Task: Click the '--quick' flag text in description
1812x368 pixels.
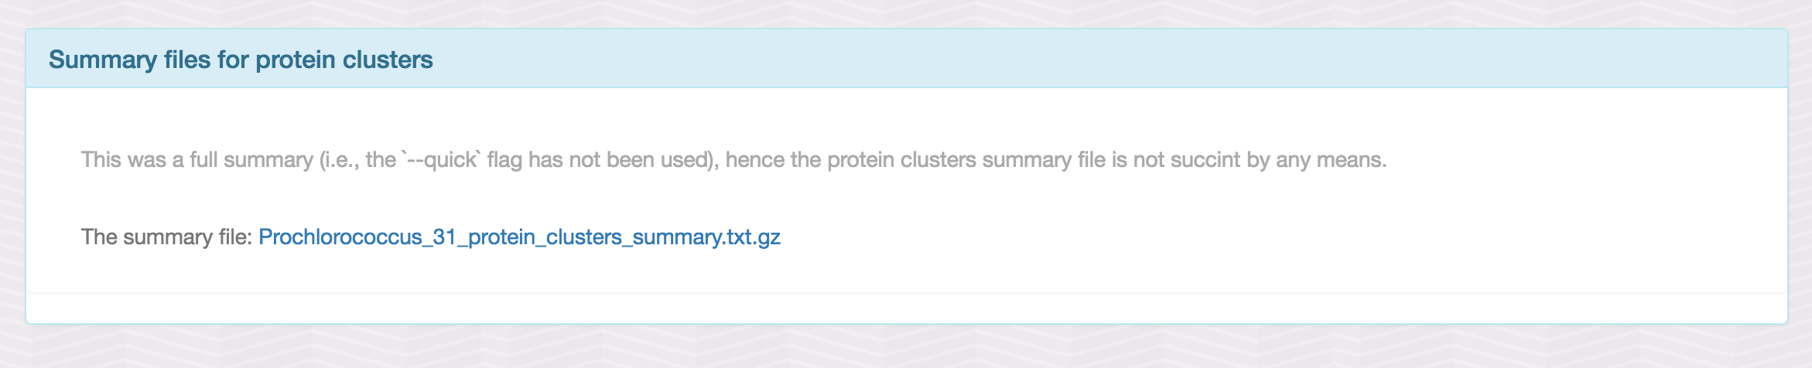Action: pyautogui.click(x=441, y=160)
